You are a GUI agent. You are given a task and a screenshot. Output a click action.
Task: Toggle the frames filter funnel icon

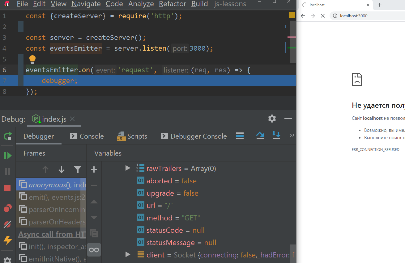77,169
